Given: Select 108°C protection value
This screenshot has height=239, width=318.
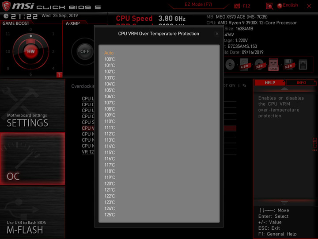Looking at the screenshot, I should 110,109.
